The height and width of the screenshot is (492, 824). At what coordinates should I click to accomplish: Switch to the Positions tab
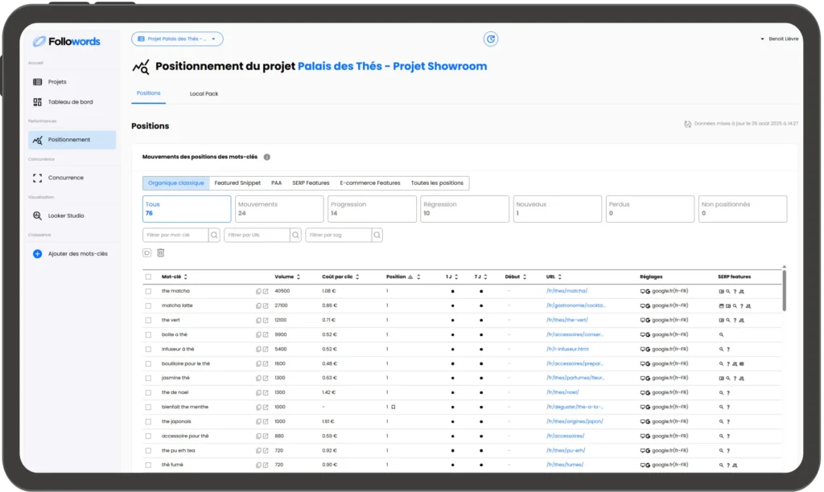coord(148,93)
